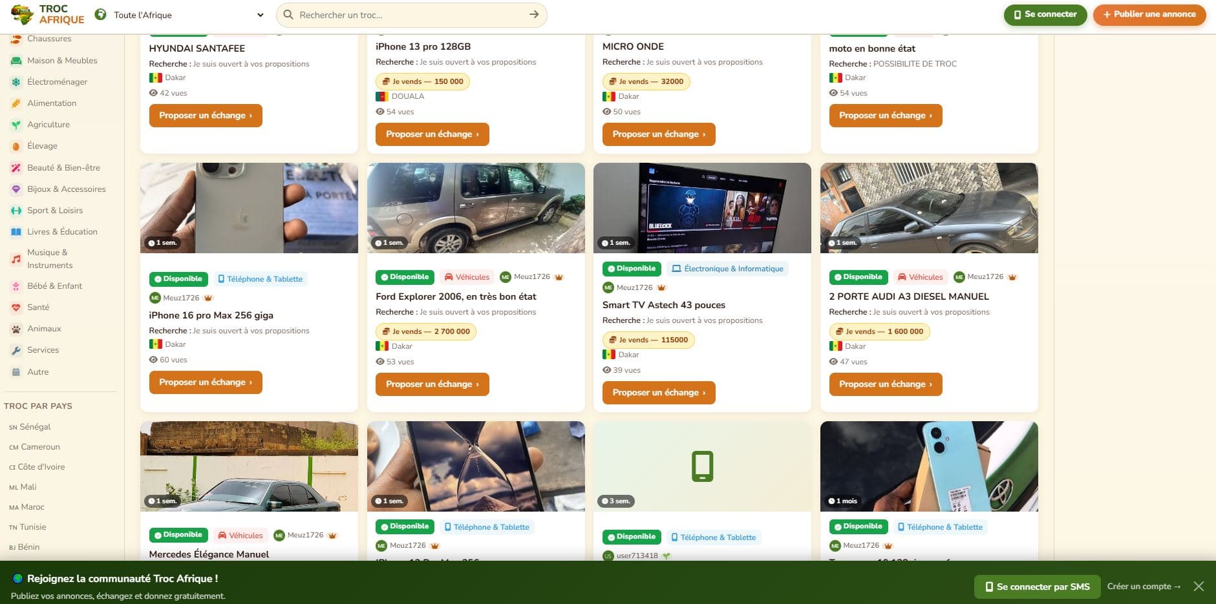Click the search field Rechercher un troc
Image resolution: width=1216 pixels, height=604 pixels.
coord(411,15)
